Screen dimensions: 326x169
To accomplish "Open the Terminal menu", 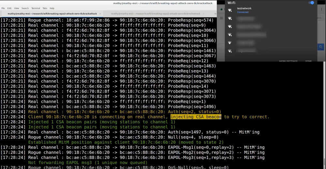I will tap(36, 8).
